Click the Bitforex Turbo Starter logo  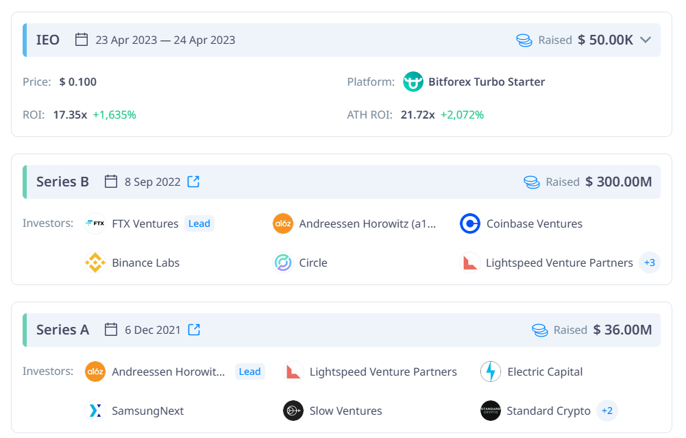(413, 82)
